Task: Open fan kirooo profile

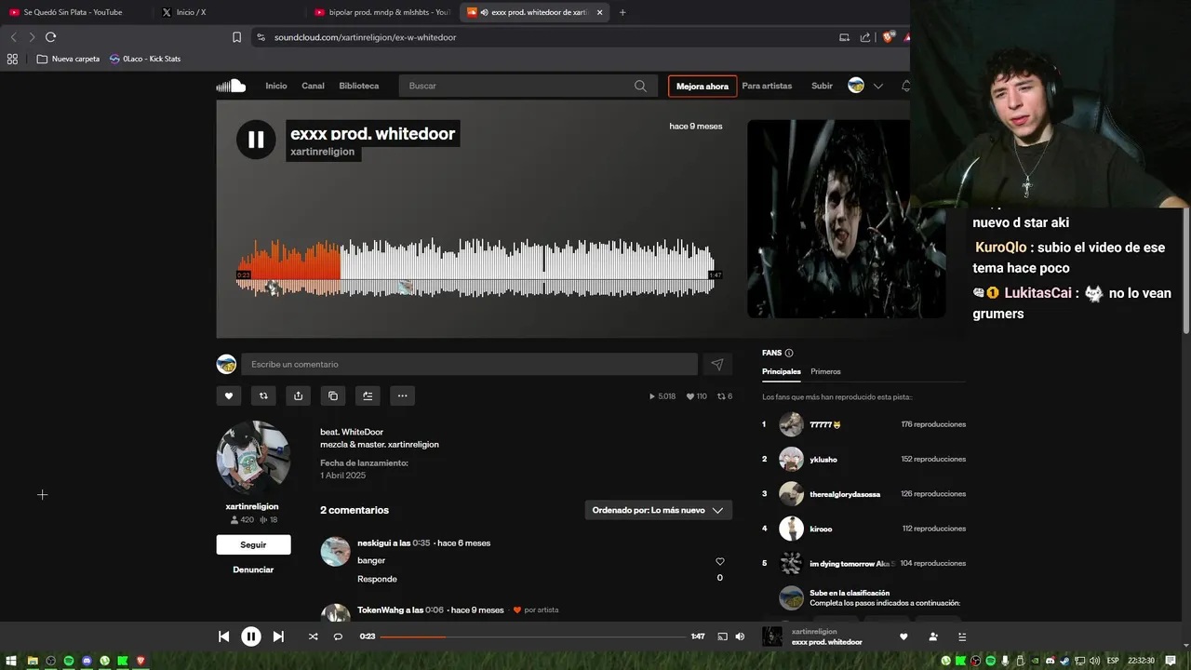Action: 821,529
